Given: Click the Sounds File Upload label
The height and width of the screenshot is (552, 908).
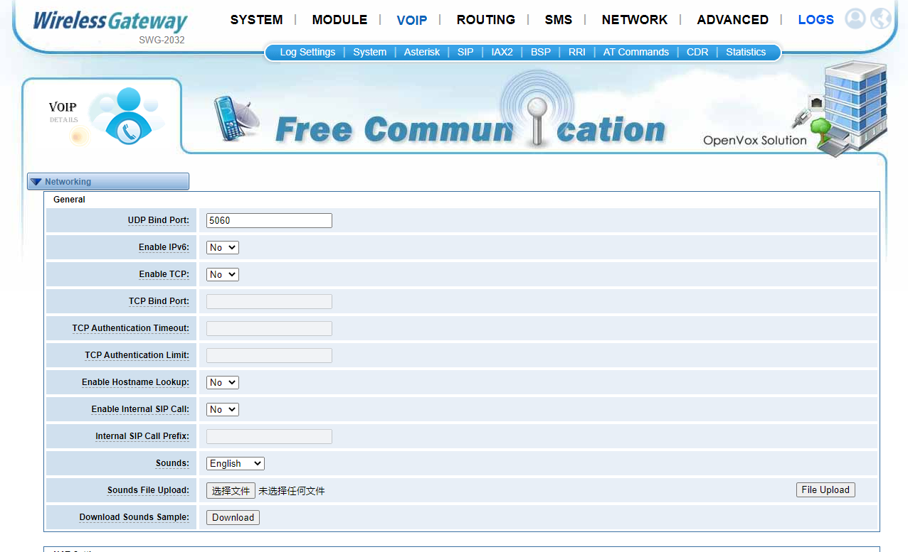Looking at the screenshot, I should coord(149,490).
